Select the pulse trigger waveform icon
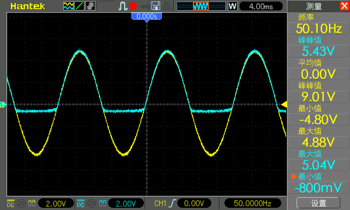The width and height of the screenshot is (350, 210). coord(122,6)
